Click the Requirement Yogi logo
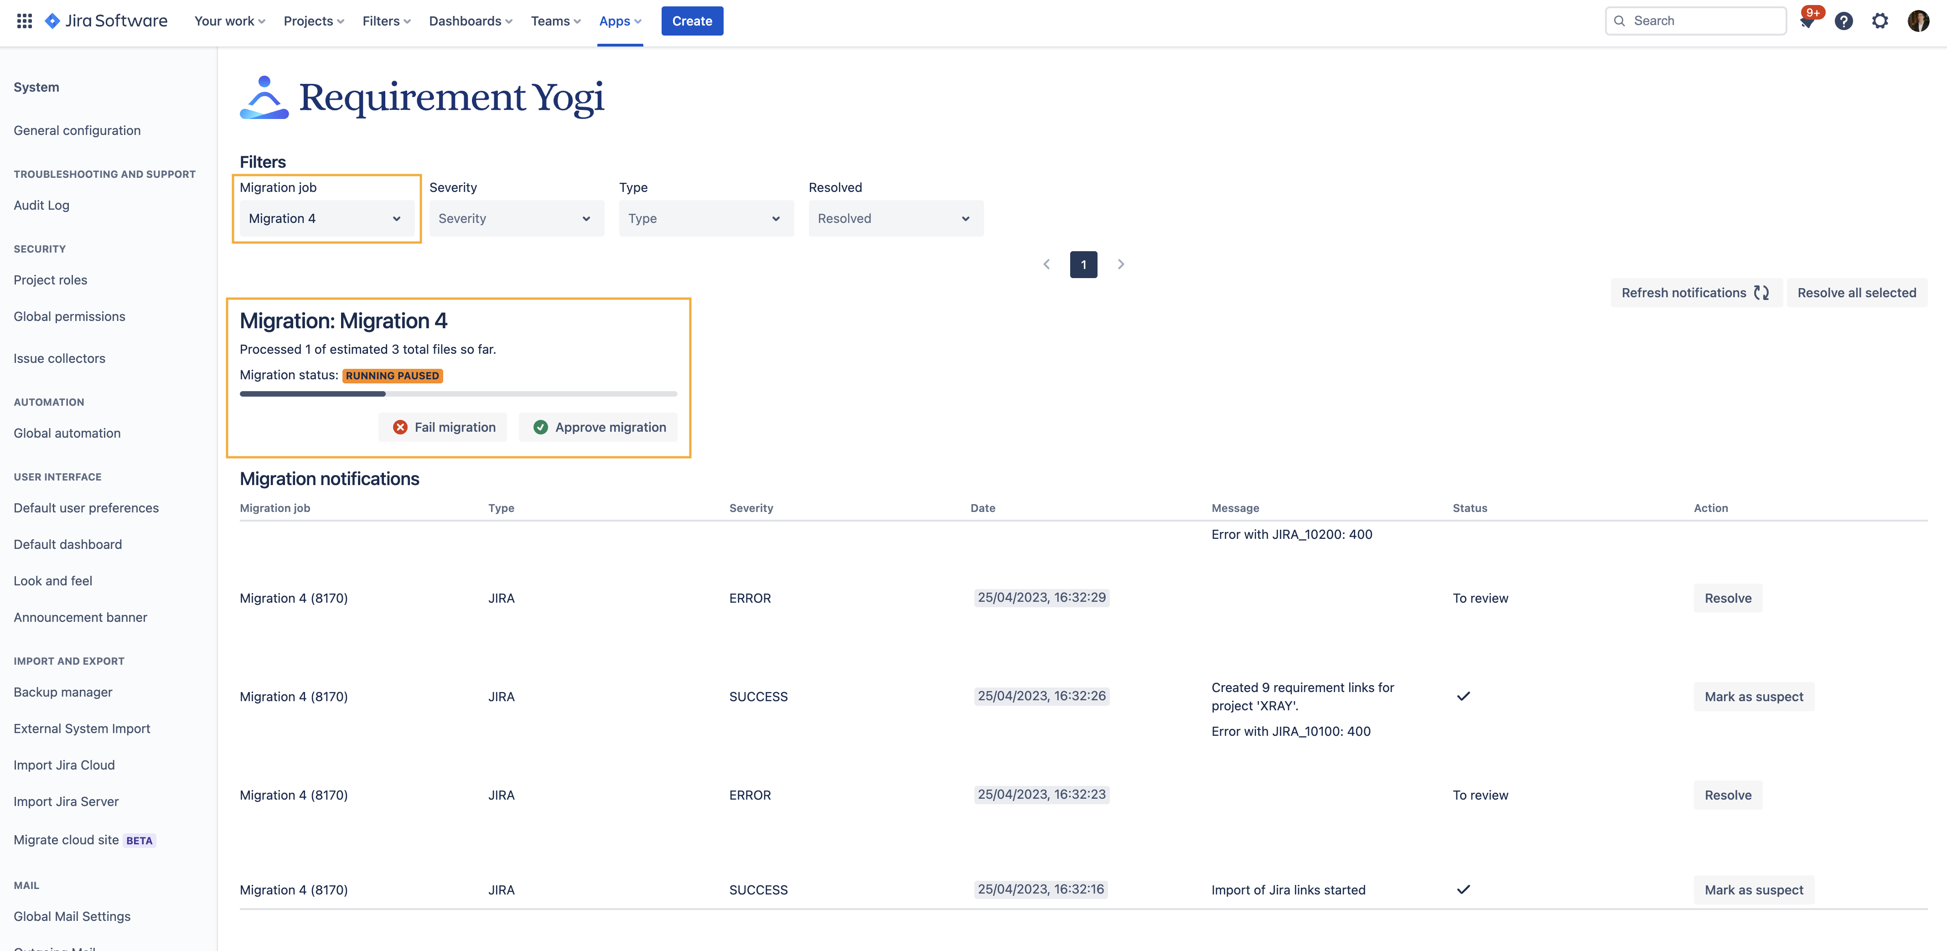 [422, 98]
